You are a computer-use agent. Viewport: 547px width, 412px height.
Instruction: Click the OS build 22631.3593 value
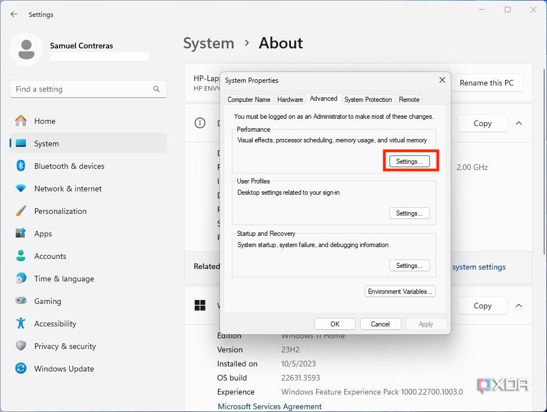[301, 378]
